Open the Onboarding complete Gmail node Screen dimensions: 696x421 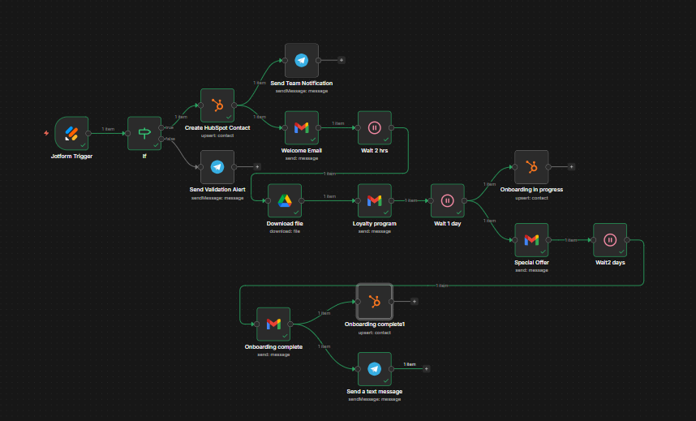click(x=273, y=324)
